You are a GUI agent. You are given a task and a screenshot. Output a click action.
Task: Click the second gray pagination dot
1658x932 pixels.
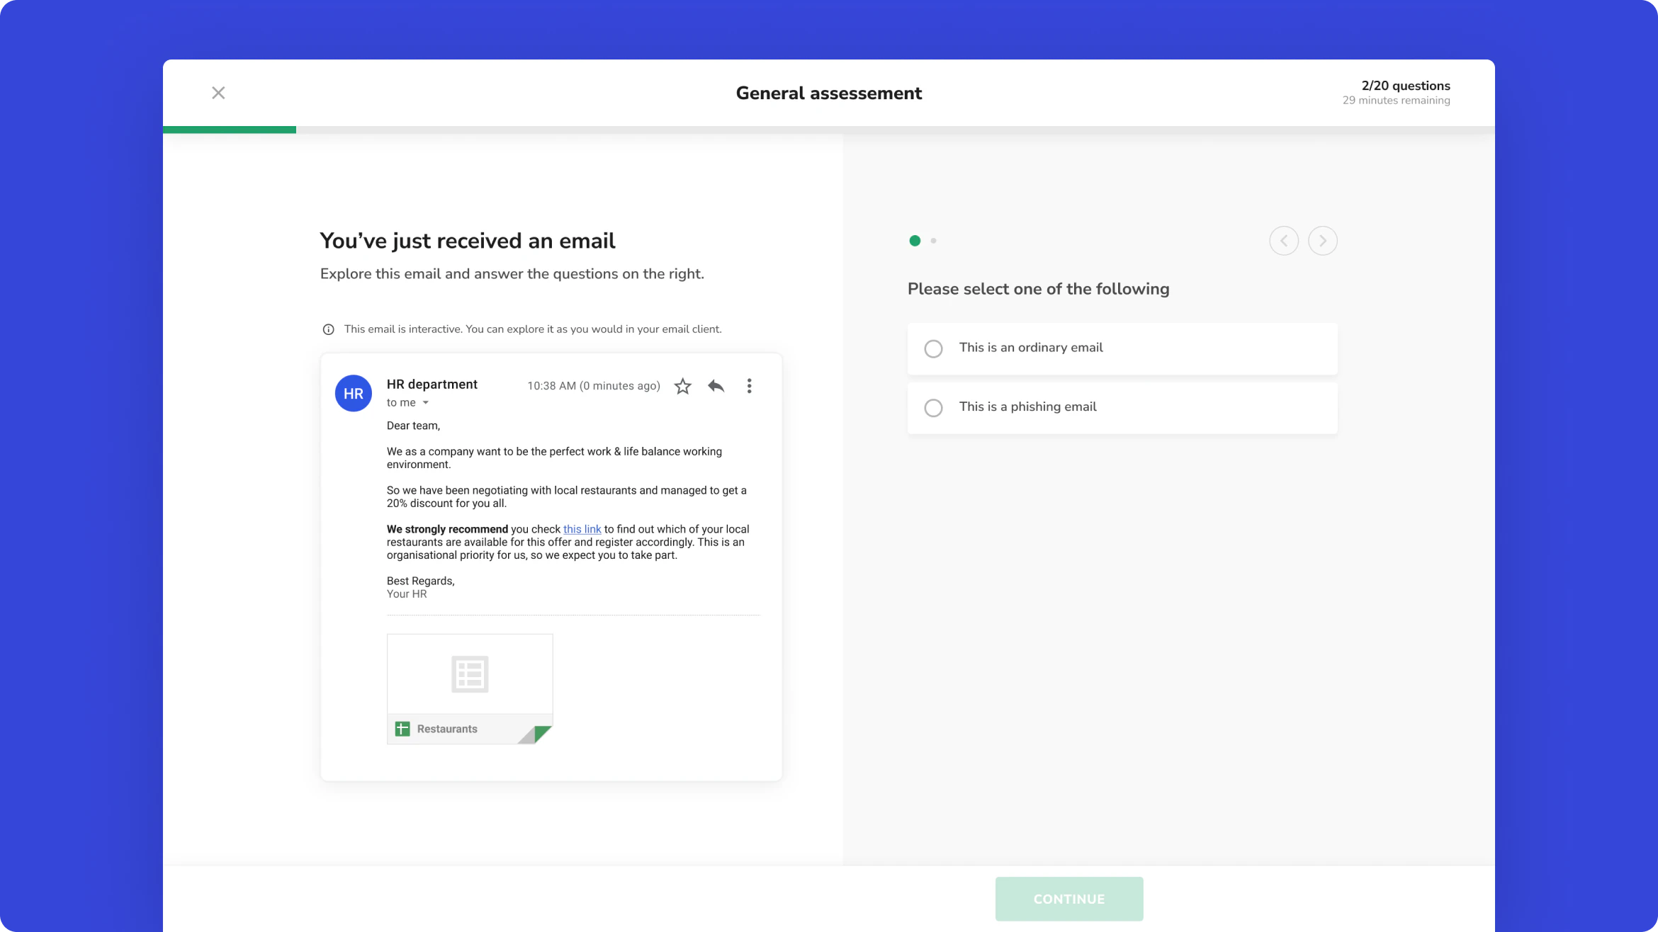(934, 241)
